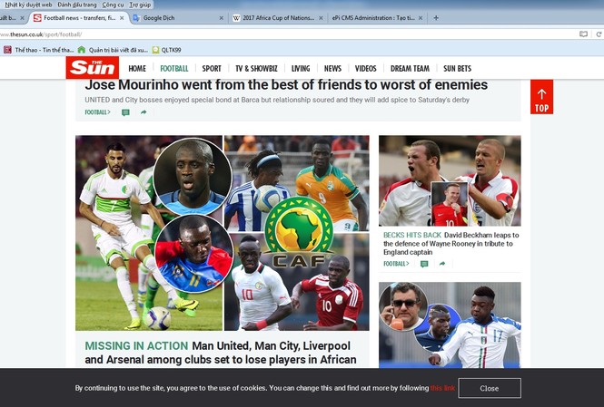Open Jose Mourinho headline article

[x=286, y=84]
